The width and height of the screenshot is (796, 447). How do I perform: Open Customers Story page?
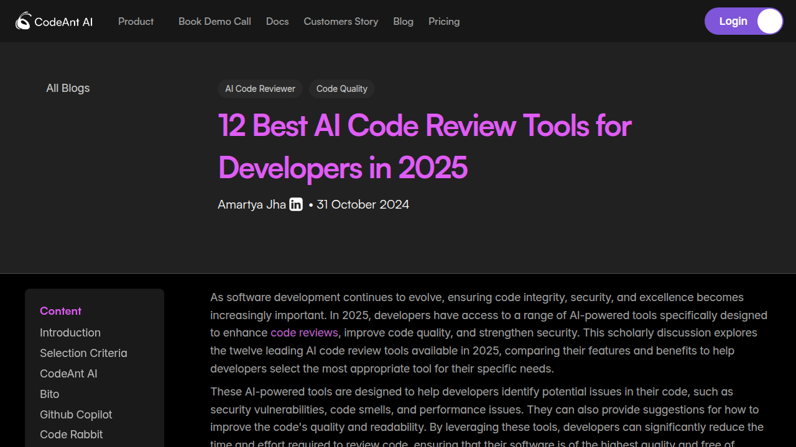point(341,21)
